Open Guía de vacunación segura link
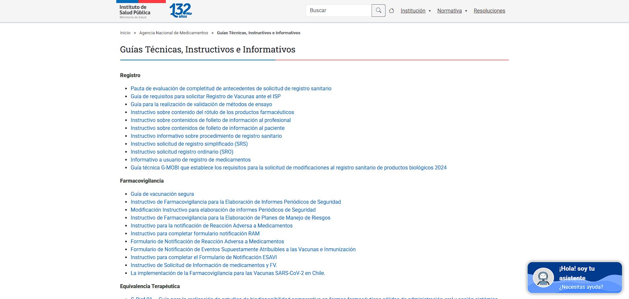The width and height of the screenshot is (629, 299). 162,194
